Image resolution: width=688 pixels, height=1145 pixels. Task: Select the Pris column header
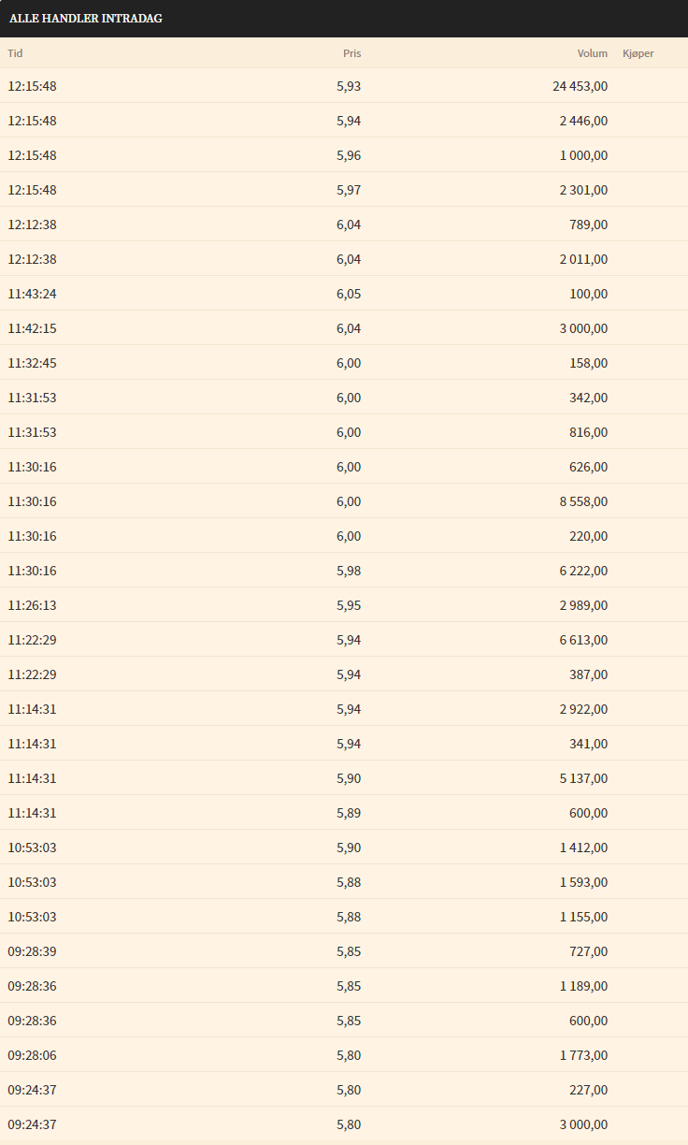(x=351, y=53)
